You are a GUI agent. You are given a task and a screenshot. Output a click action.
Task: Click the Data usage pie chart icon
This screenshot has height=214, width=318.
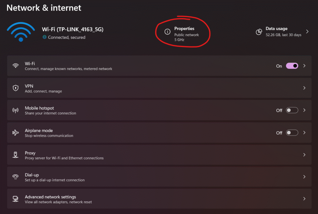259,32
